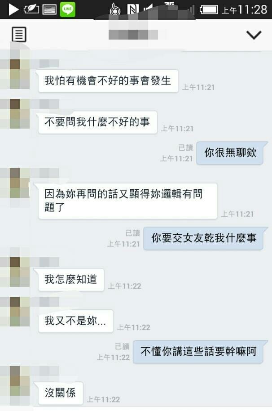
Task: Tap the image notification icon
Action: pos(49,10)
